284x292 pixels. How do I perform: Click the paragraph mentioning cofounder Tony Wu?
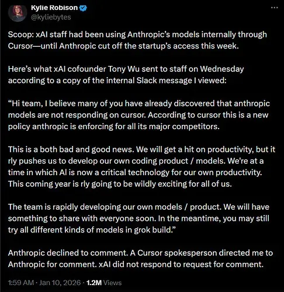click(x=126, y=75)
